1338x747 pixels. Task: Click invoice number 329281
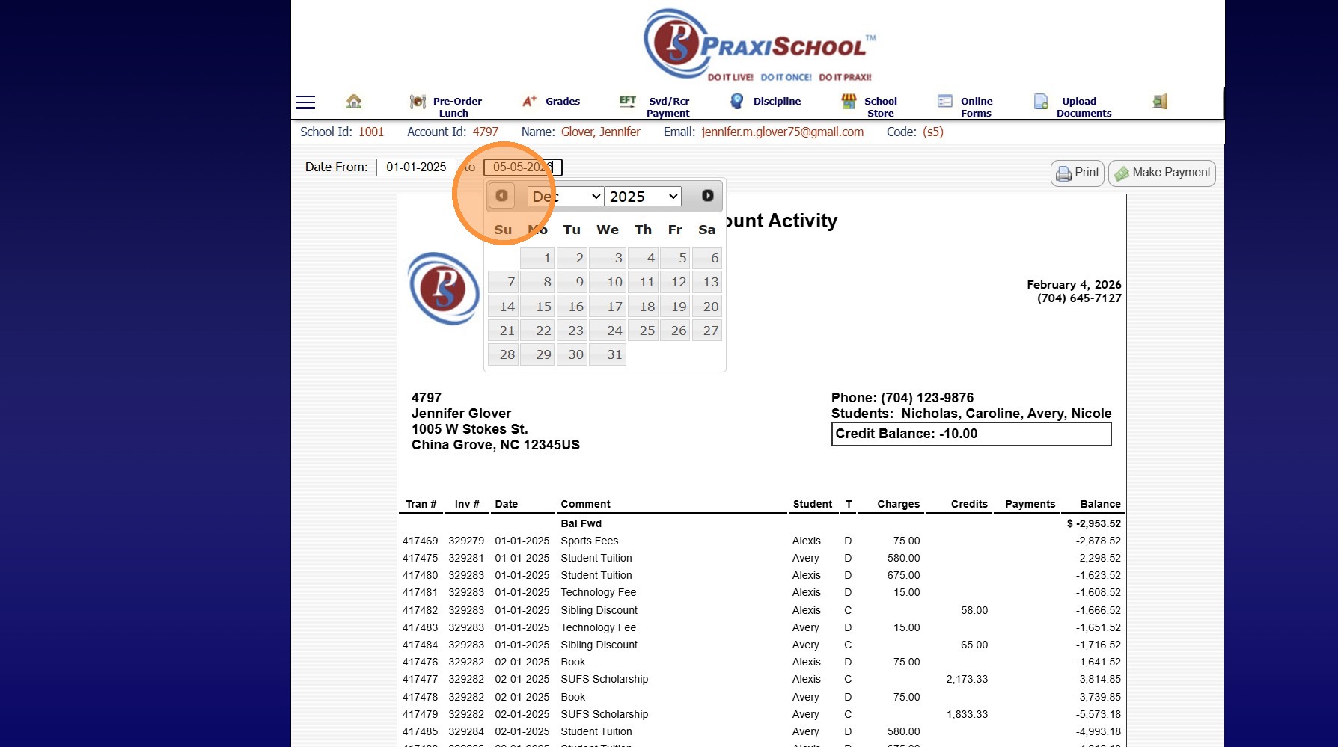tap(466, 559)
